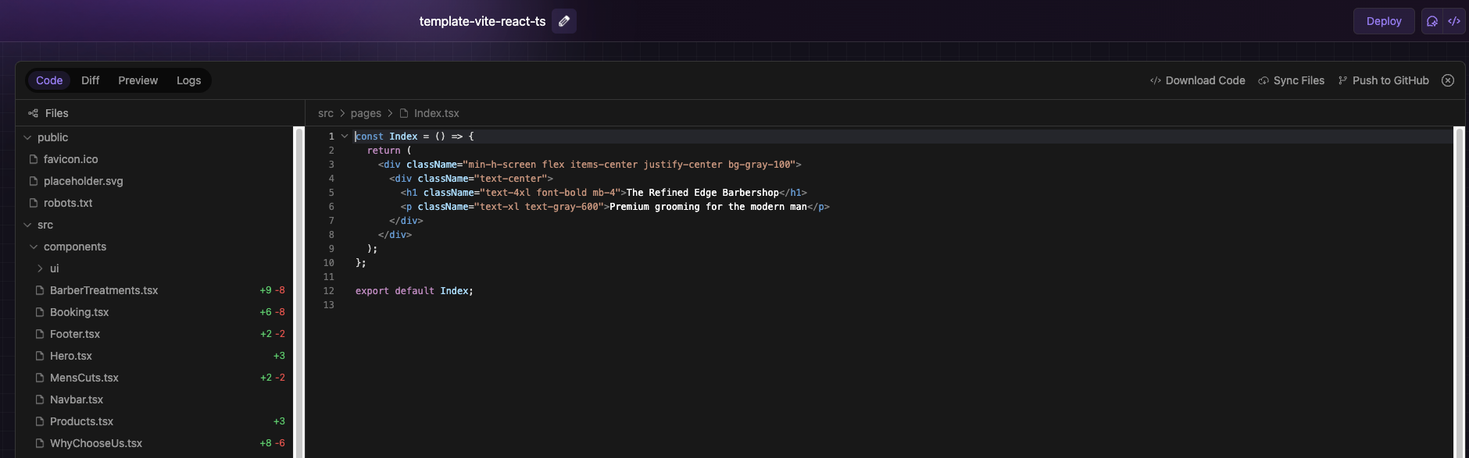This screenshot has width=1469, height=458.
Task: Fold code at line 1 arrow
Action: 345,136
